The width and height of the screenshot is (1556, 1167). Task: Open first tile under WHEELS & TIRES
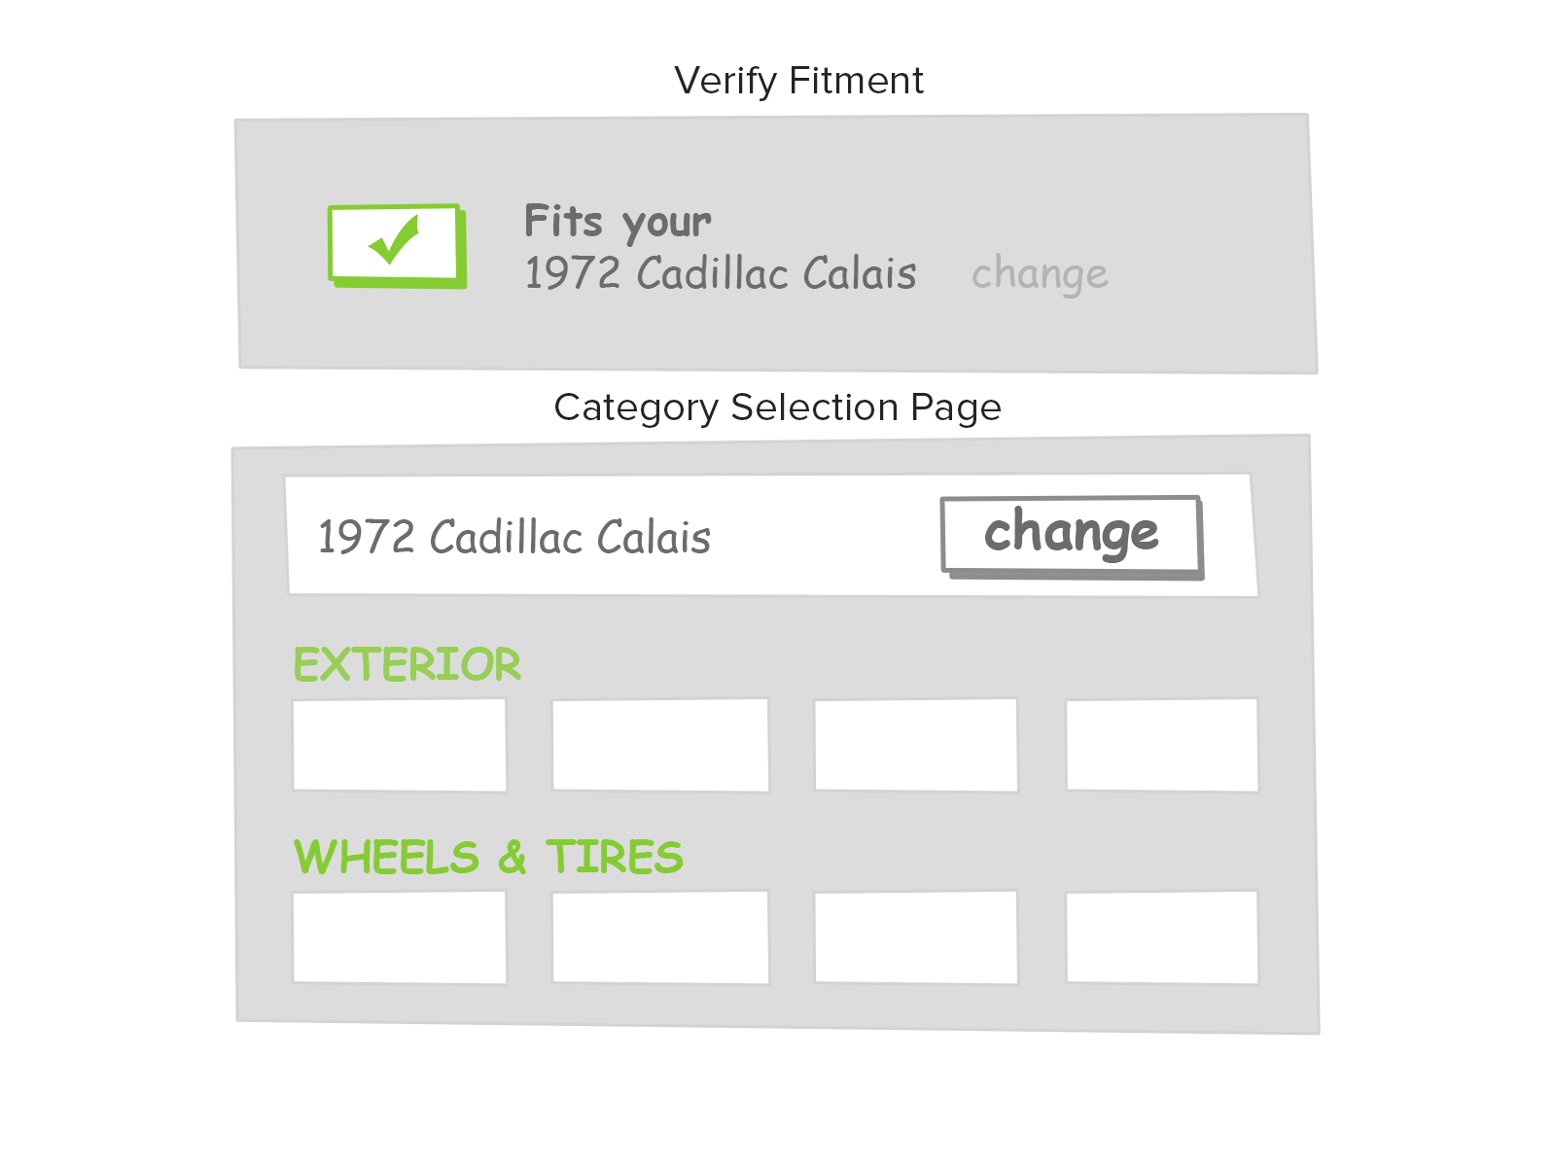pos(400,937)
